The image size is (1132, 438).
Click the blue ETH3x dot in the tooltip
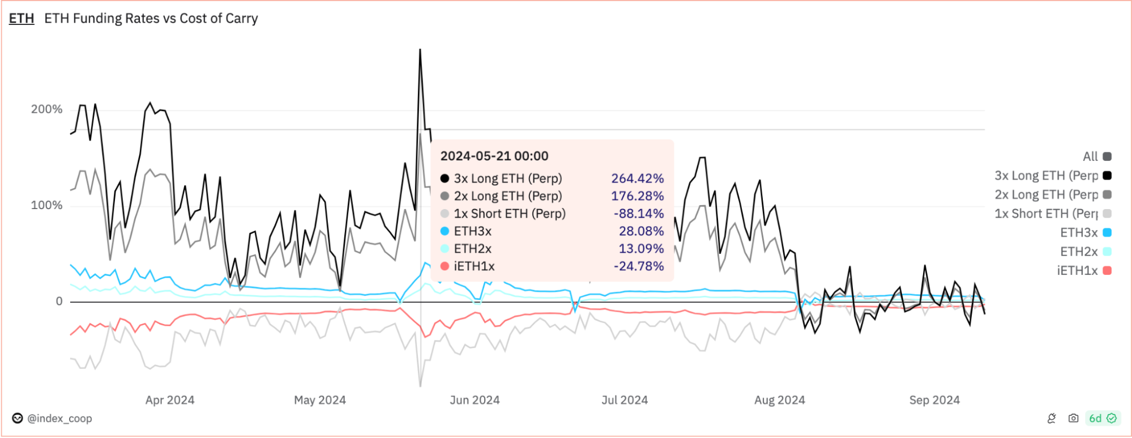[x=445, y=231]
